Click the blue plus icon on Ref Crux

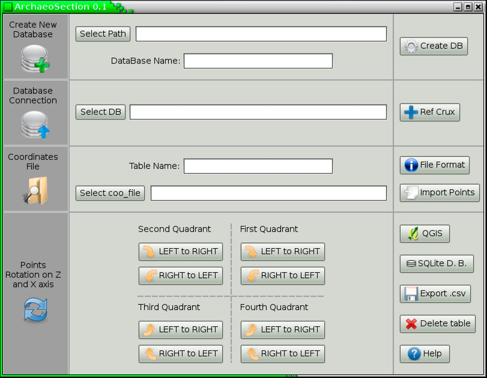411,112
